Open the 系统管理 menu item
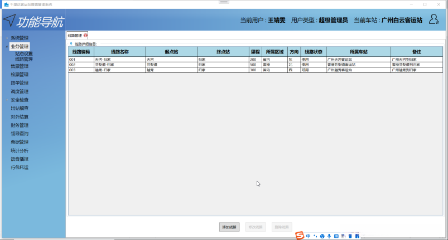Viewport: 448px width, 240px height. 20,38
